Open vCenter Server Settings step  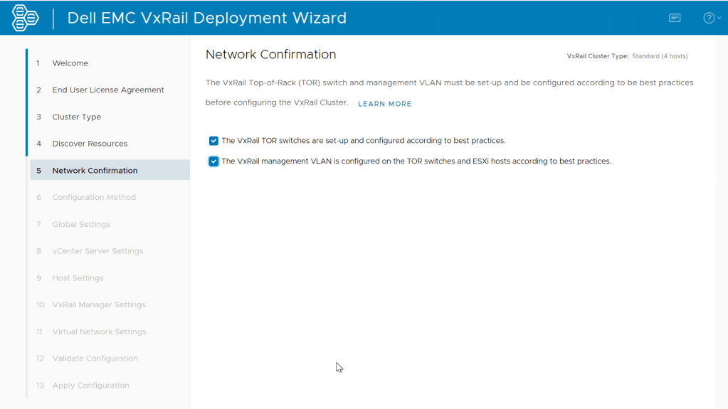point(97,251)
